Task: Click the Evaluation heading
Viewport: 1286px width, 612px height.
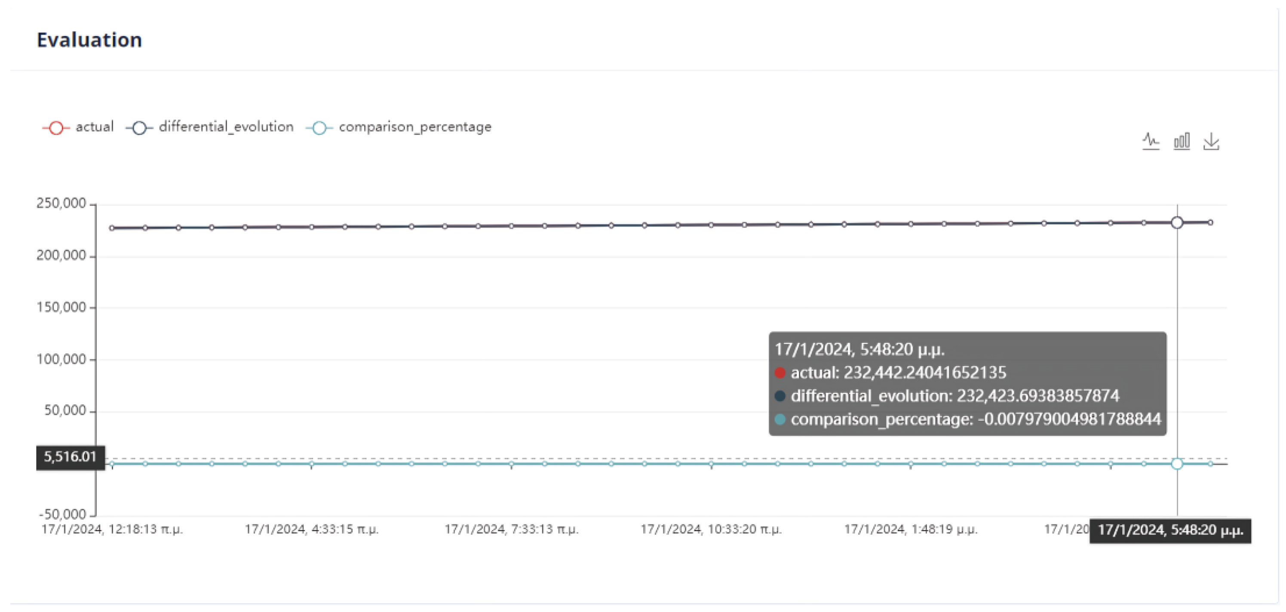Action: (x=89, y=40)
